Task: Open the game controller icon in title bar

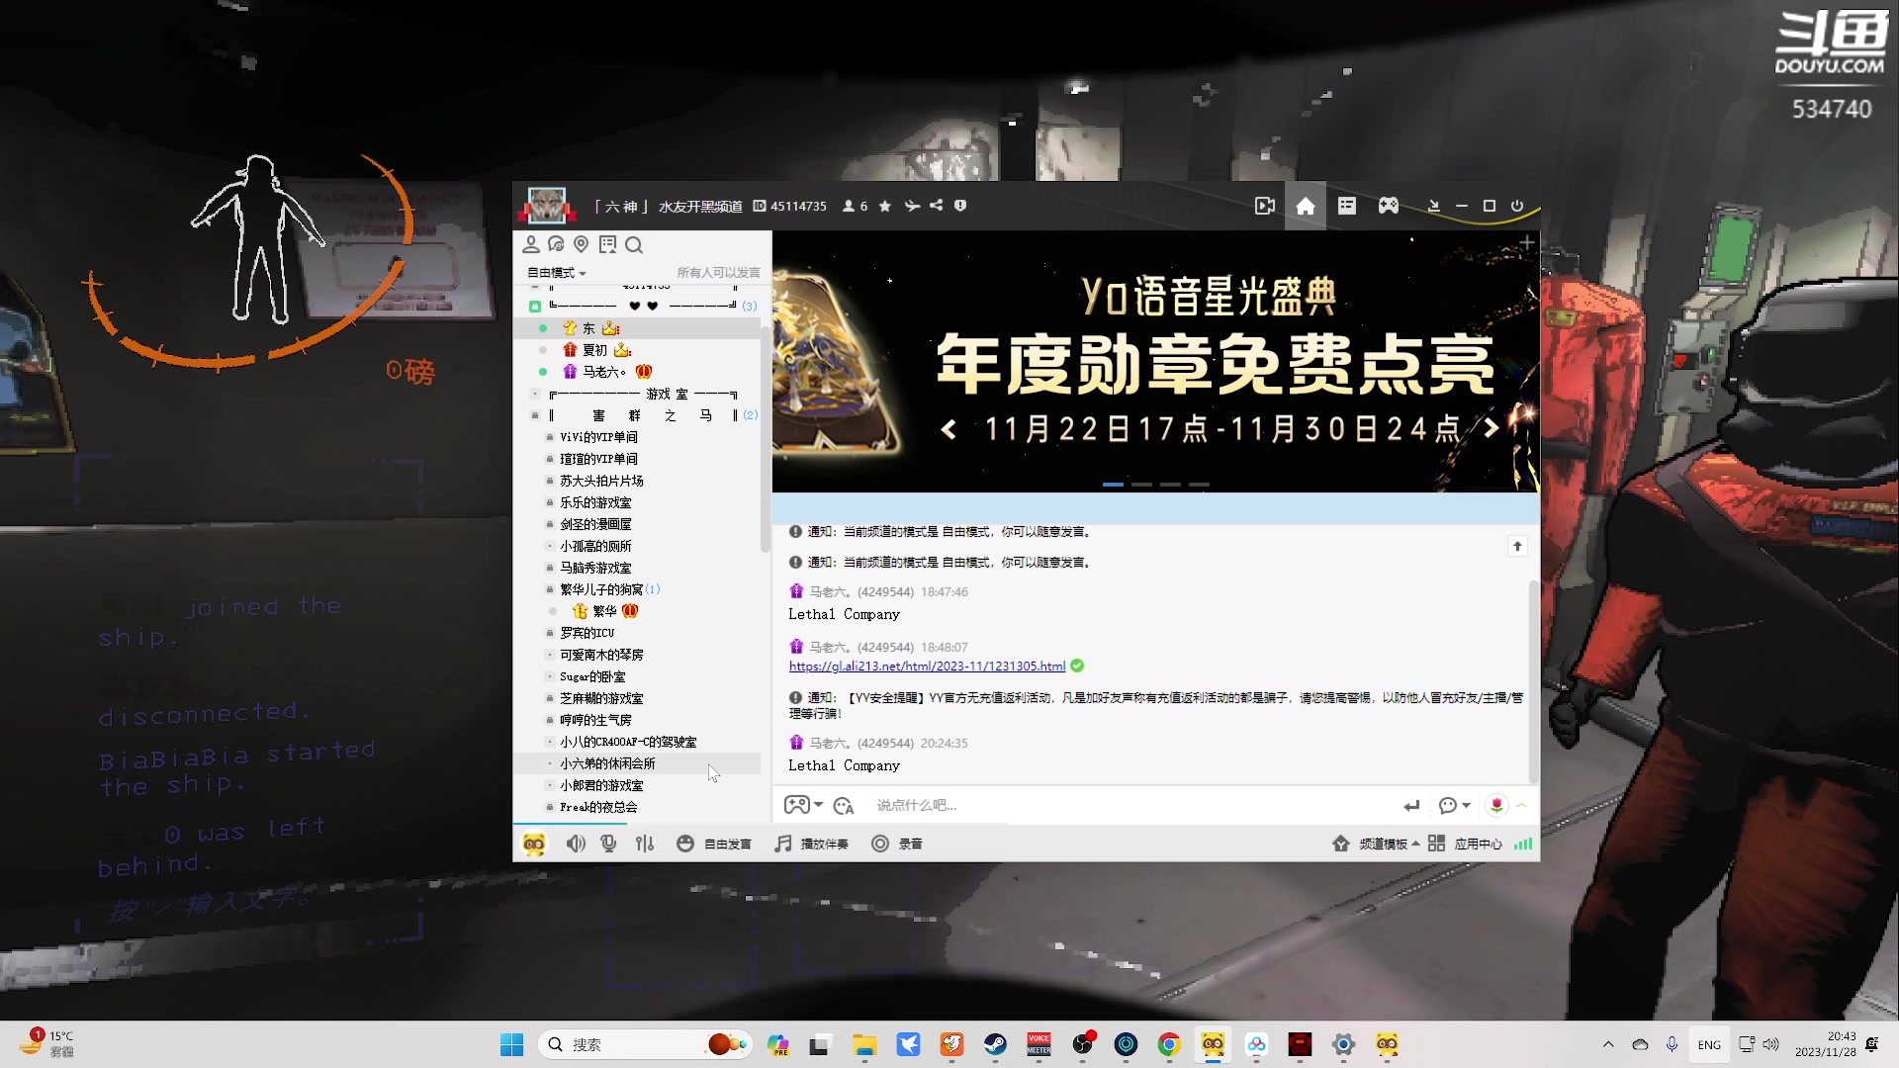Action: [1389, 206]
